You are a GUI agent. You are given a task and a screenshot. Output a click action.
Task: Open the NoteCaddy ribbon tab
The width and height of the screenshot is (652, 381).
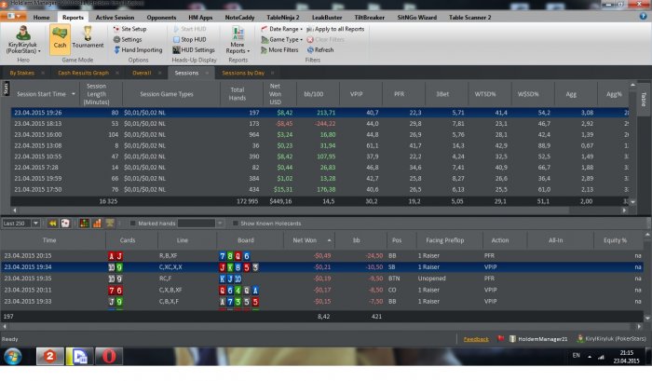[239, 18]
